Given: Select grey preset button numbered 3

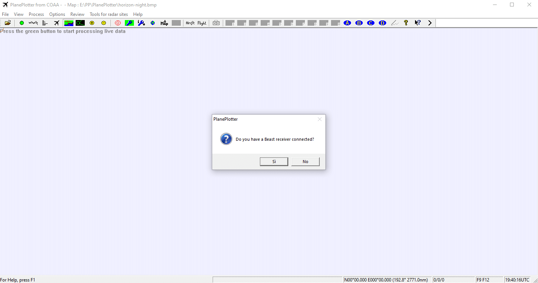Looking at the screenshot, I should coord(253,23).
